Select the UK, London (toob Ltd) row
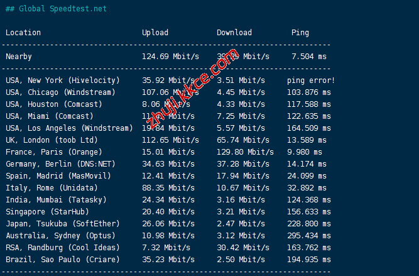 tap(52, 140)
